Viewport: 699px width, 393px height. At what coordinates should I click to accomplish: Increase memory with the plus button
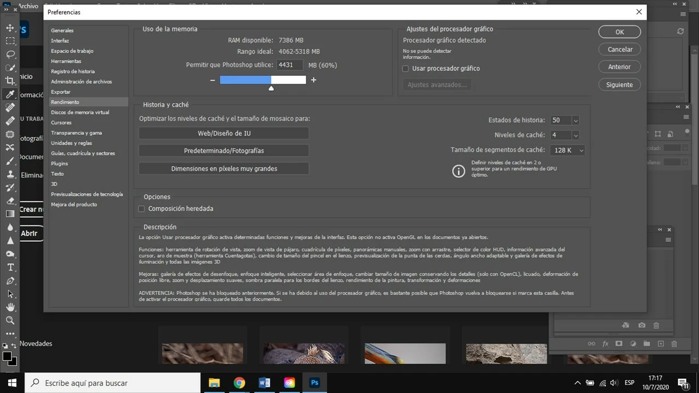[313, 80]
